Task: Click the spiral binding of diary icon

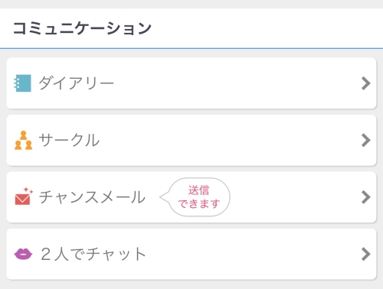Action: (x=16, y=83)
